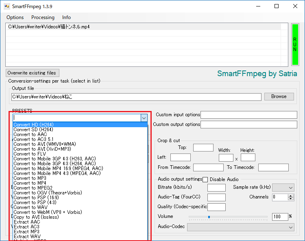Image resolution: width=305 pixels, height=241 pixels.
Task: Click the Custom input options field
Action: 249,115
